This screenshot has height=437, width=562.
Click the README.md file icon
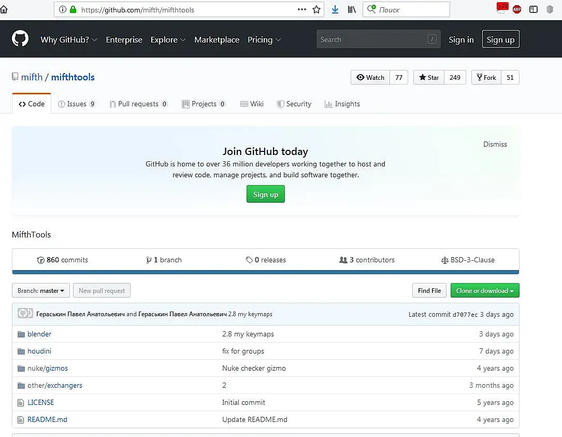tap(21, 420)
